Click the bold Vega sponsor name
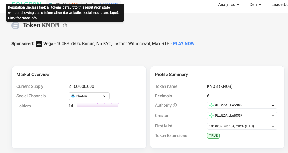The image size is (288, 153). 48,44
